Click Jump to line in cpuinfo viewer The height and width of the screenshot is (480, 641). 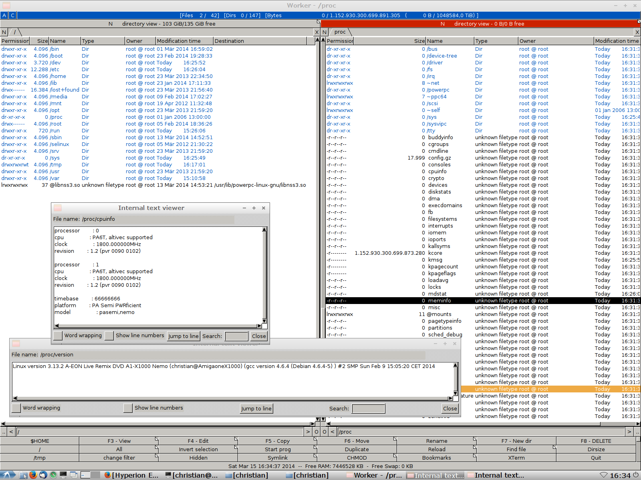click(x=183, y=336)
